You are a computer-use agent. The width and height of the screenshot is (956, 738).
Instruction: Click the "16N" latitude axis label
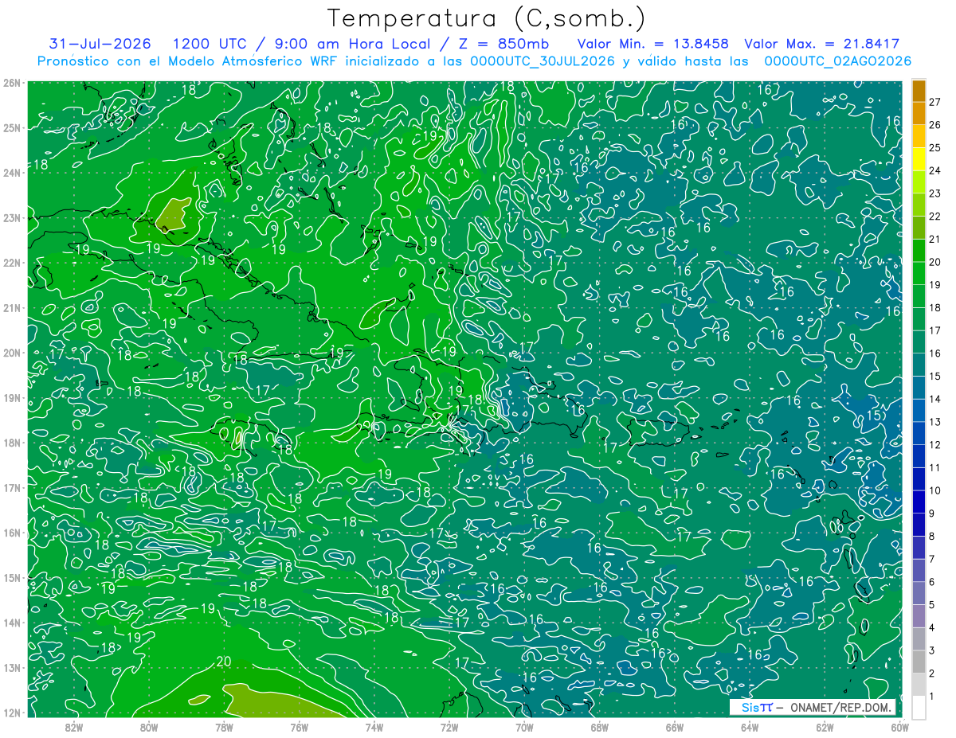point(12,533)
